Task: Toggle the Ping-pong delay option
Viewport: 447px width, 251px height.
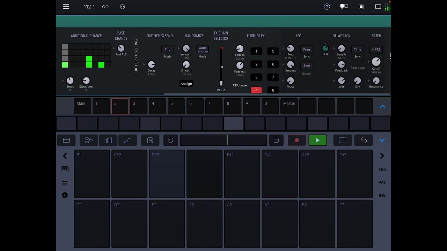Action: (357, 68)
